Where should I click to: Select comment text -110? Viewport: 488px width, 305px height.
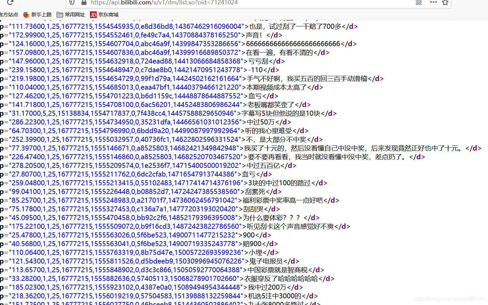(255, 70)
